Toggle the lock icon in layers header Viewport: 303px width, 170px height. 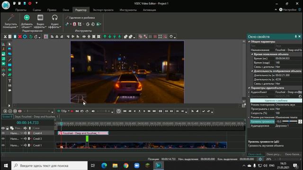(8, 128)
